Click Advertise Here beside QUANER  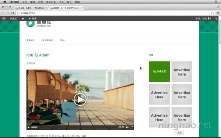(182, 71)
